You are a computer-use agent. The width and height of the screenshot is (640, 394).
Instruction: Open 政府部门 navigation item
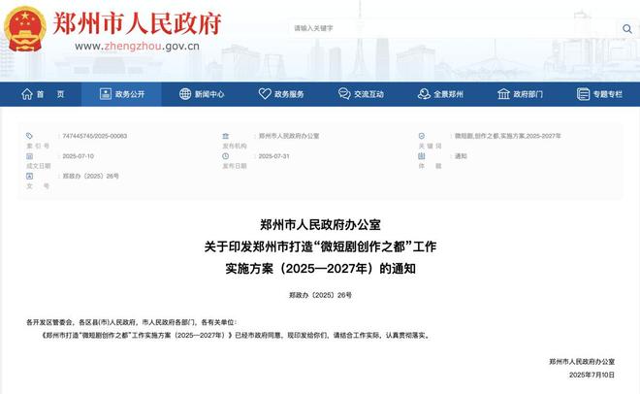click(x=520, y=94)
